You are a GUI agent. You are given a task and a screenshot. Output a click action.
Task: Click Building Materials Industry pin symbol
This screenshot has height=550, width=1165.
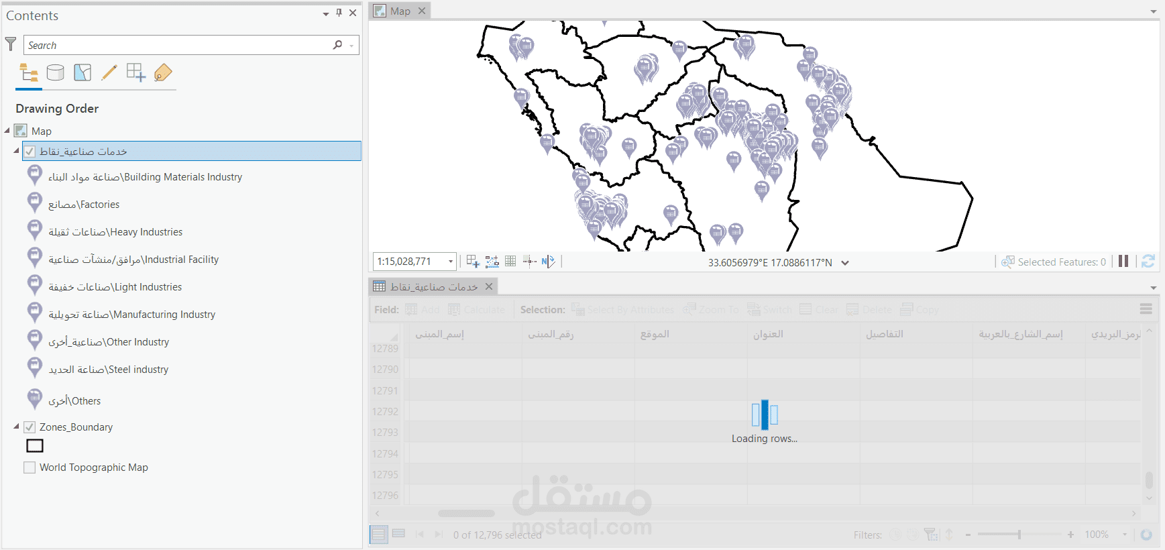click(35, 176)
